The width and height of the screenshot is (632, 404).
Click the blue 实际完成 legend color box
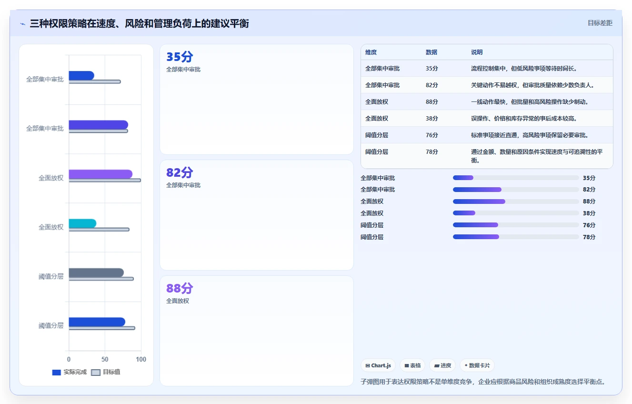coord(57,372)
